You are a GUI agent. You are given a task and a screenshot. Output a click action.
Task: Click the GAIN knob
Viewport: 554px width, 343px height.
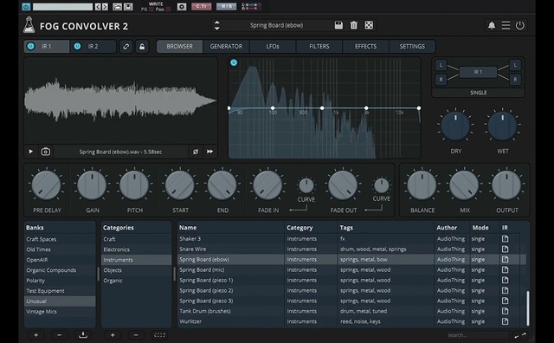click(92, 185)
